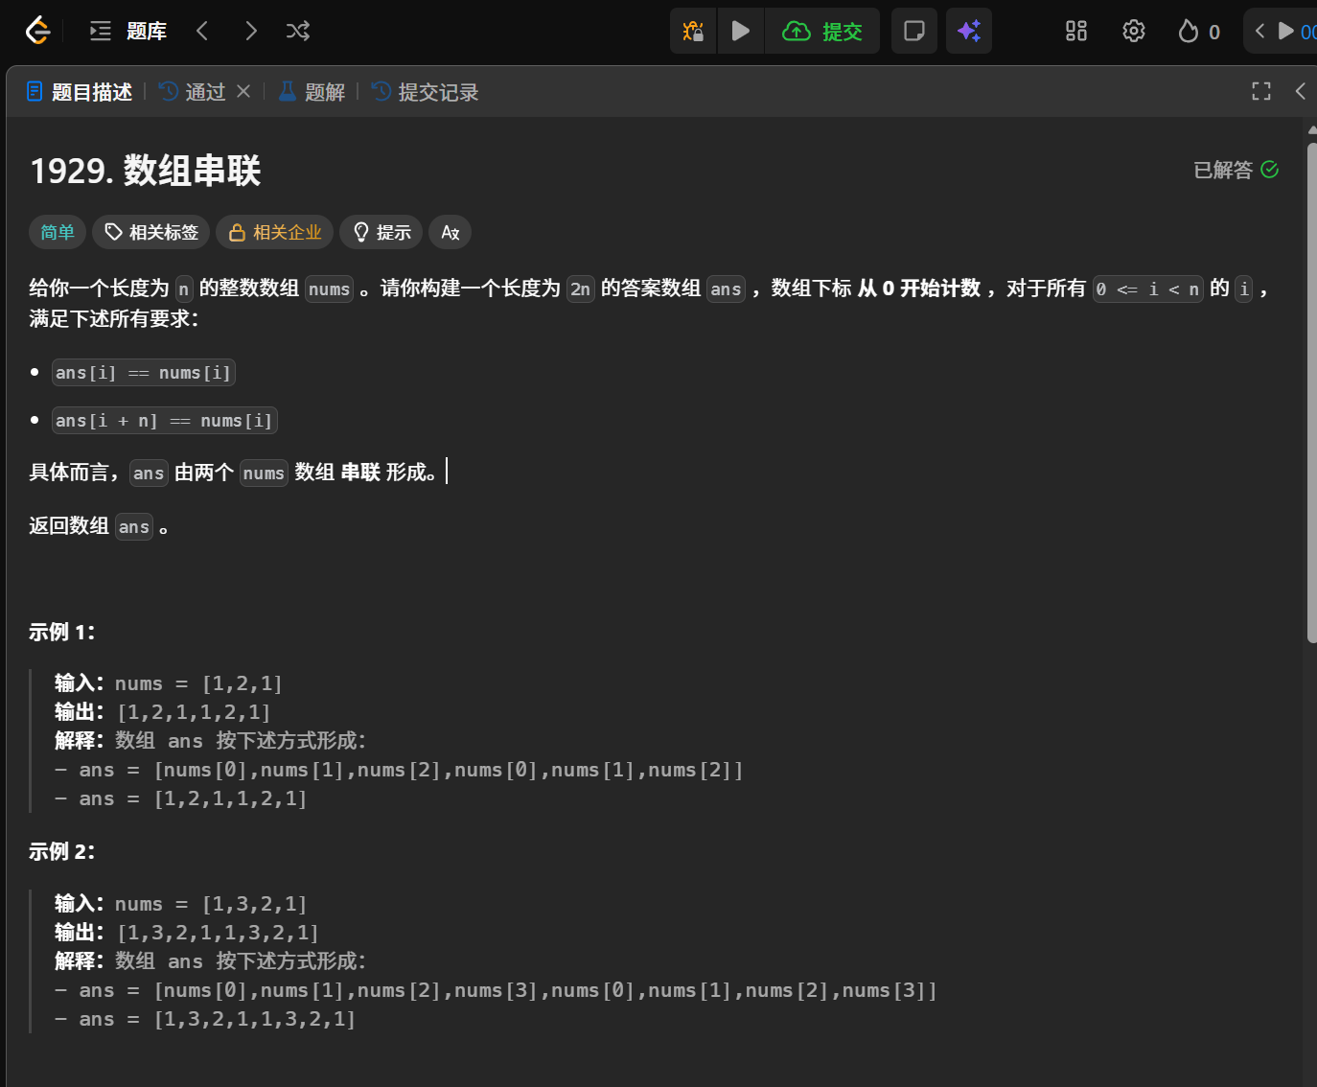Close the 通过 tab

click(x=243, y=91)
